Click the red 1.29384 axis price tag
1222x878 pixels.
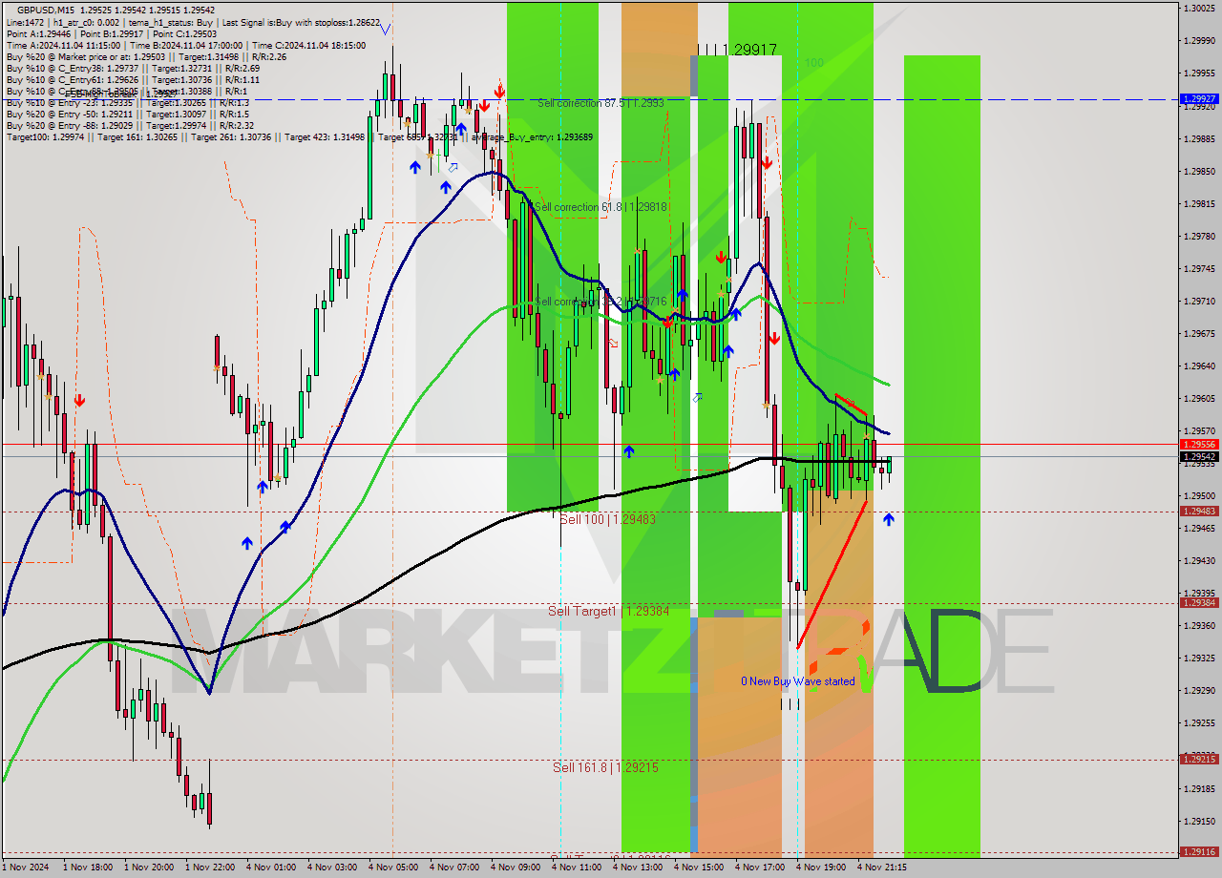[1199, 603]
